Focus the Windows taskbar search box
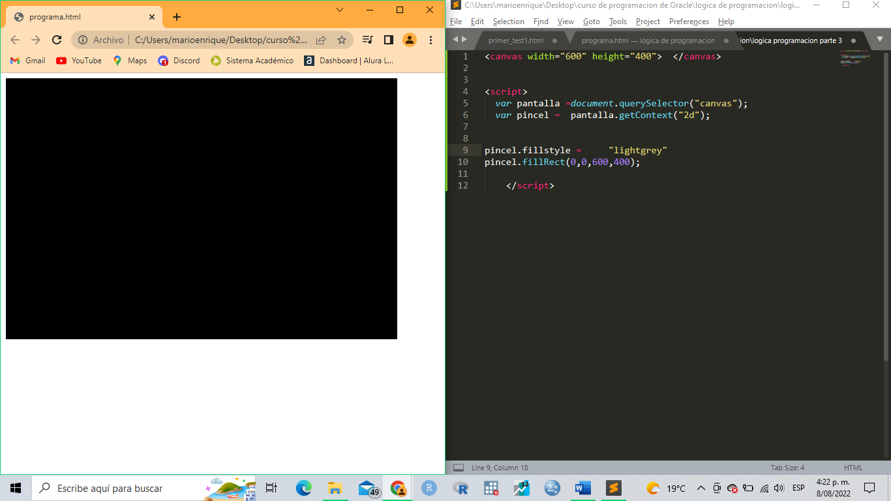Image resolution: width=891 pixels, height=501 pixels. [144, 488]
